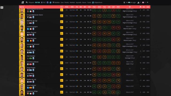Click the Login link
This screenshot has width=171, height=96.
(134, 2)
